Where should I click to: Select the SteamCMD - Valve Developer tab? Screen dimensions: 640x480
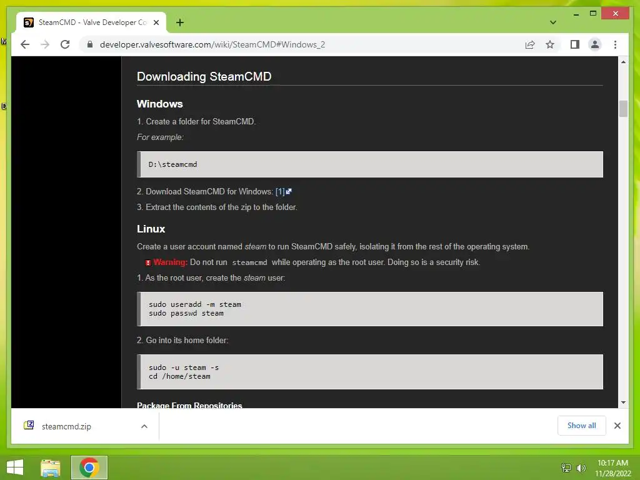point(91,22)
